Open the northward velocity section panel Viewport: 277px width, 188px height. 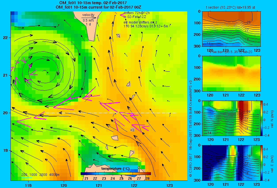pos(231,118)
